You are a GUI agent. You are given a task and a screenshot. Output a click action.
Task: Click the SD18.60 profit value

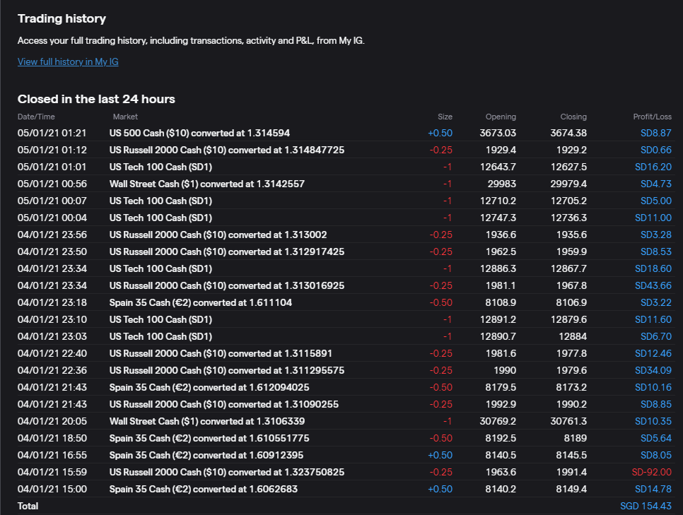pos(655,268)
